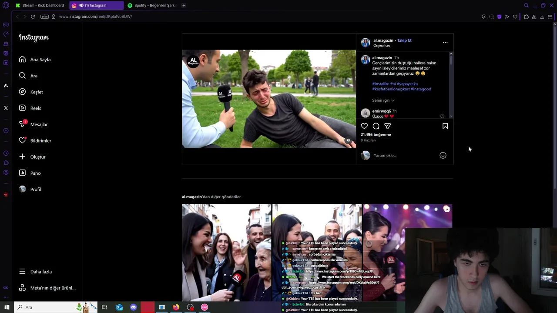Open the X Twitter icon in the Opera sidebar

point(6,108)
